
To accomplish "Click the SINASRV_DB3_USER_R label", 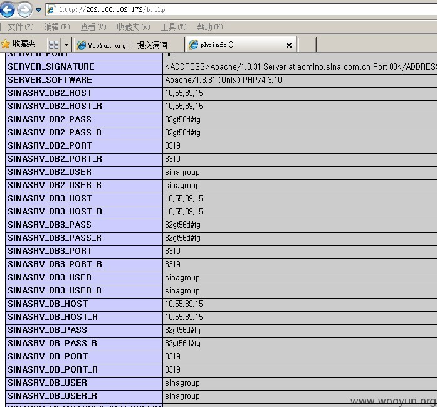I will tap(55, 290).
